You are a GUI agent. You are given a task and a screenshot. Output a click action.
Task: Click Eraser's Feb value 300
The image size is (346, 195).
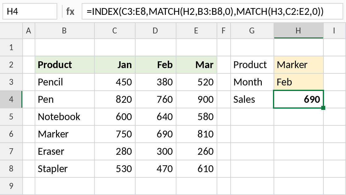(156, 151)
